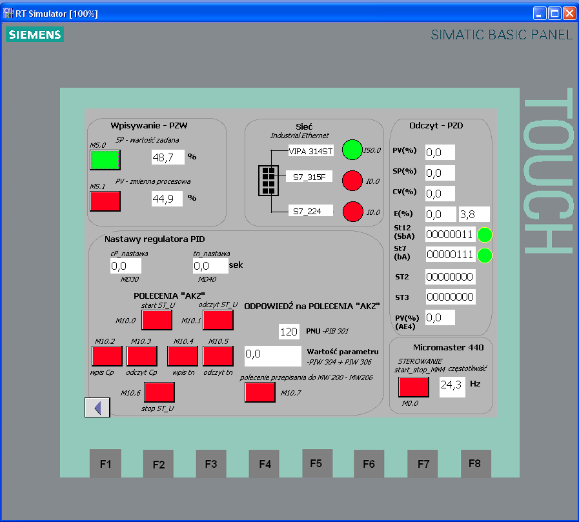The width and height of the screenshot is (579, 522).
Task: Click the PV(%) readout field
Action: [x=440, y=152]
